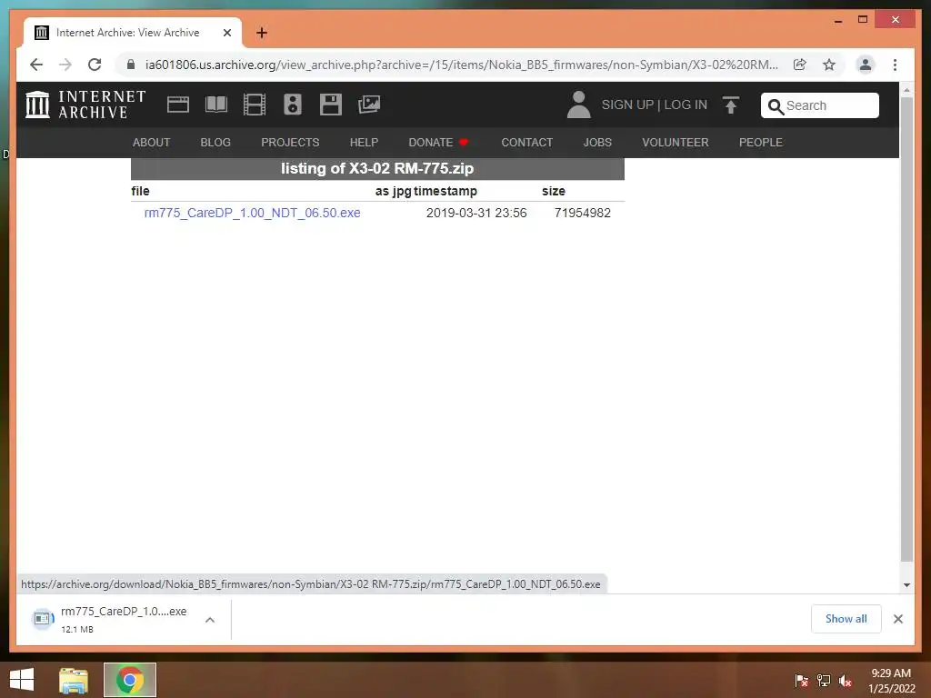The height and width of the screenshot is (698, 931).
Task: Expand download item options chevron
Action: 210,620
